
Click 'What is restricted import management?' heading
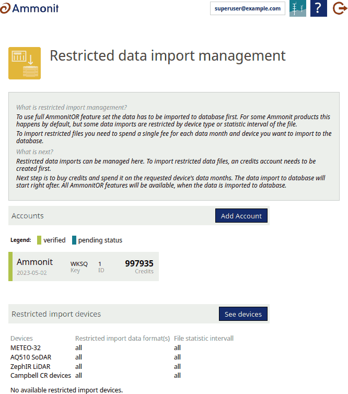click(72, 108)
